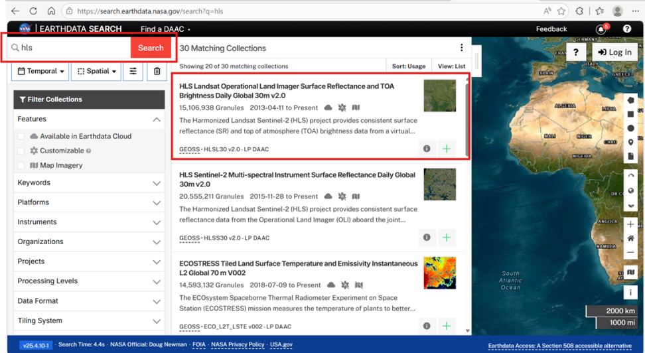Open the ECOSTRESS Tiled Land Surface Temperature collection
Screen dimensions: 645x353
point(298,268)
